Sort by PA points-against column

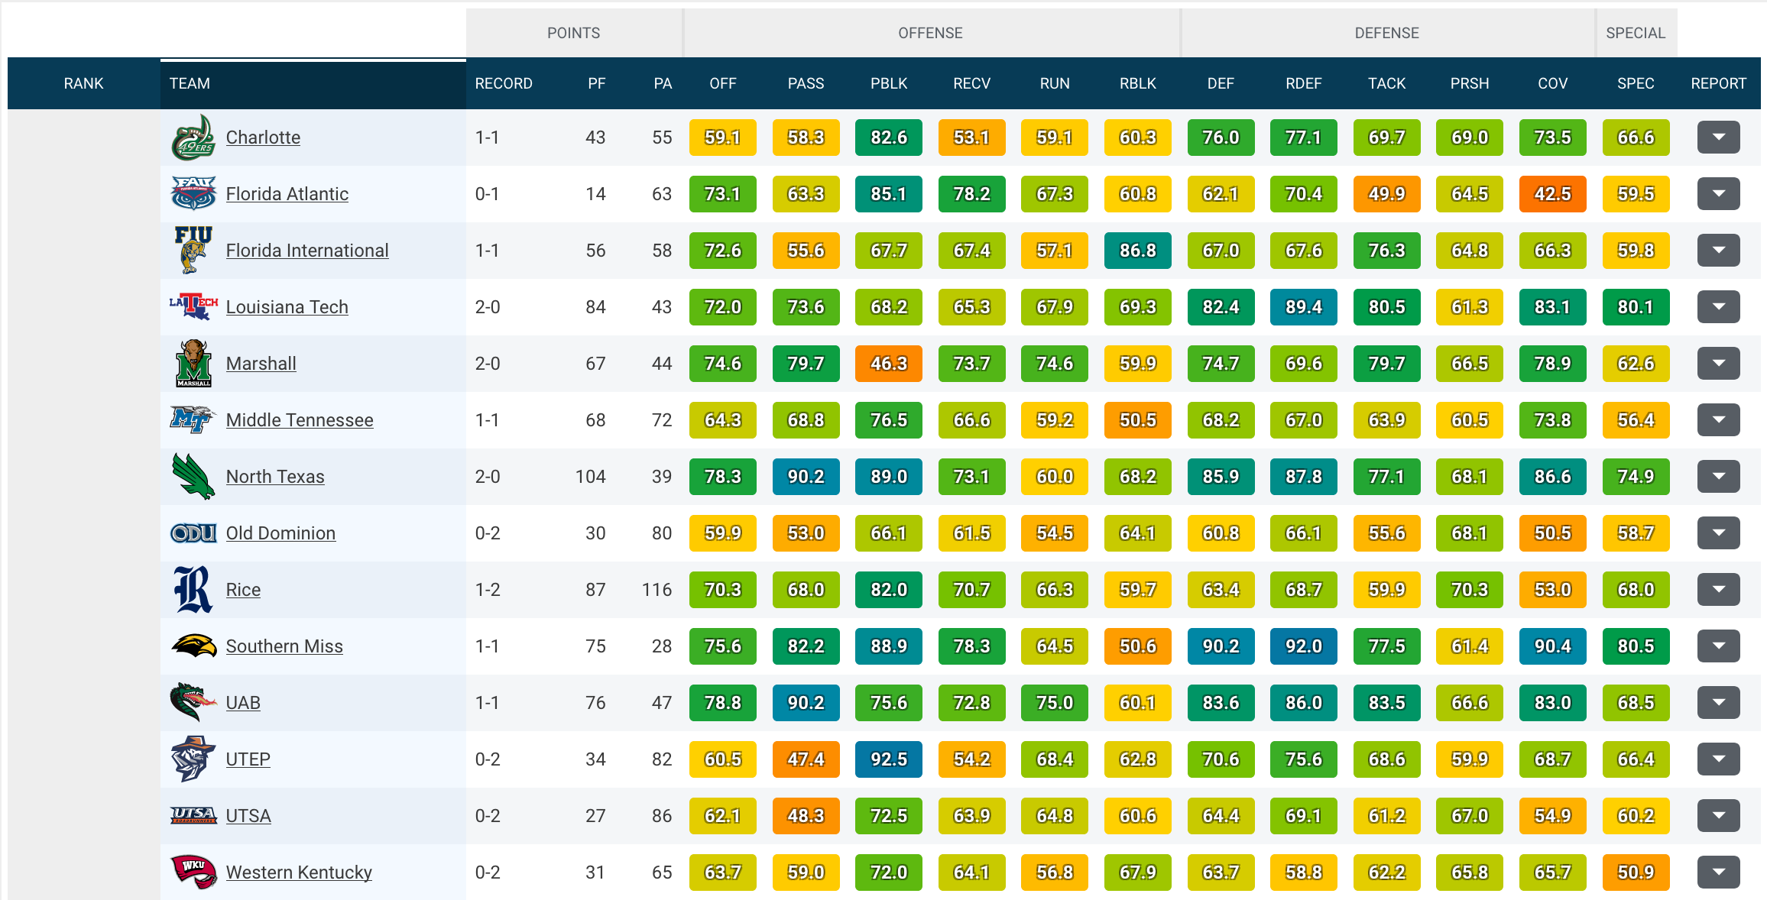coord(663,83)
